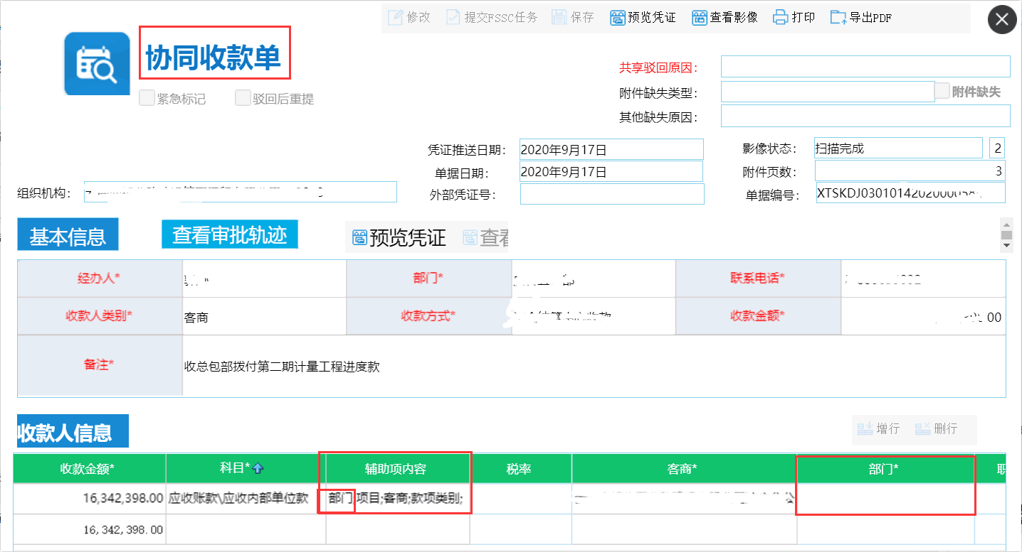Click the sort arrow beside 科目 header

point(258,468)
